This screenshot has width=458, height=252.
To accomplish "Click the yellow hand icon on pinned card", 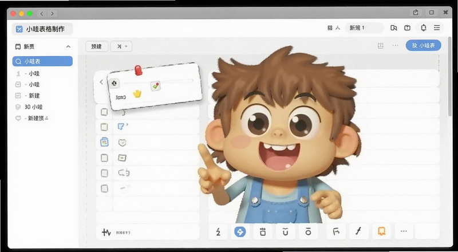I will (x=137, y=94).
